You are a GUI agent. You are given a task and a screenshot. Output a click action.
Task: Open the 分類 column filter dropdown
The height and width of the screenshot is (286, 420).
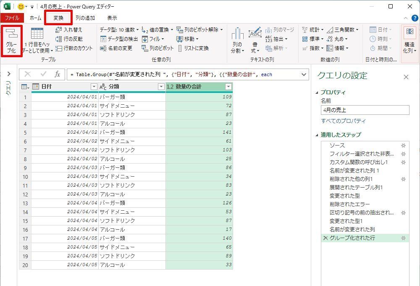point(161,87)
